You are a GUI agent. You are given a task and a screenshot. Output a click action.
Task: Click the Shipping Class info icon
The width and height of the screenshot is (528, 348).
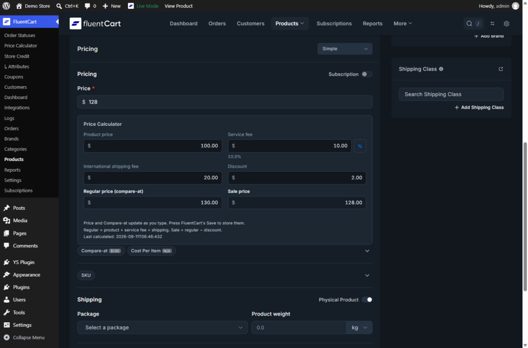[441, 69]
